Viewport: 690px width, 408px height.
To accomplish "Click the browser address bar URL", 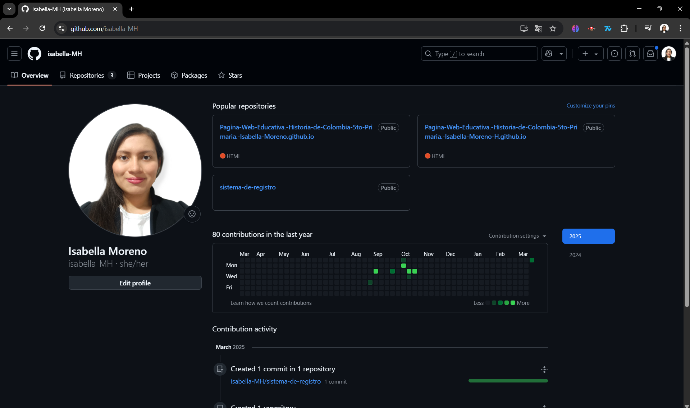I will tap(104, 28).
